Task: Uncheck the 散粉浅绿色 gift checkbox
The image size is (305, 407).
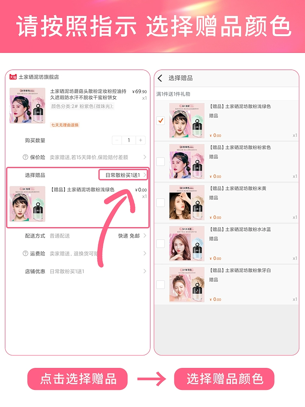Action: (161, 120)
